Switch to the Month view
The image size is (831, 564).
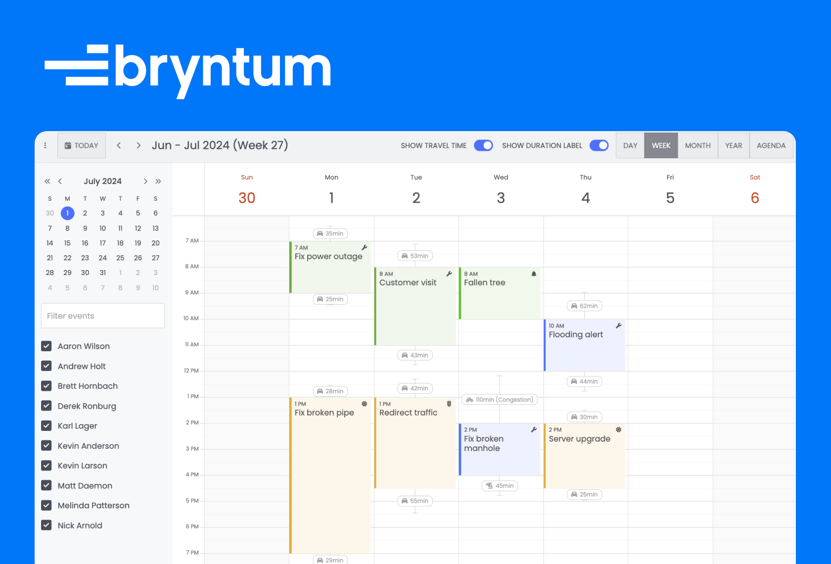698,145
